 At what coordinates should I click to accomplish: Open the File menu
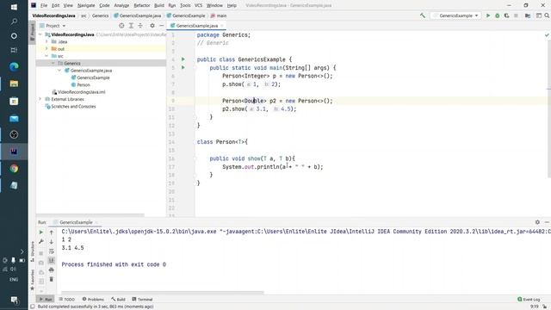(x=44, y=5)
